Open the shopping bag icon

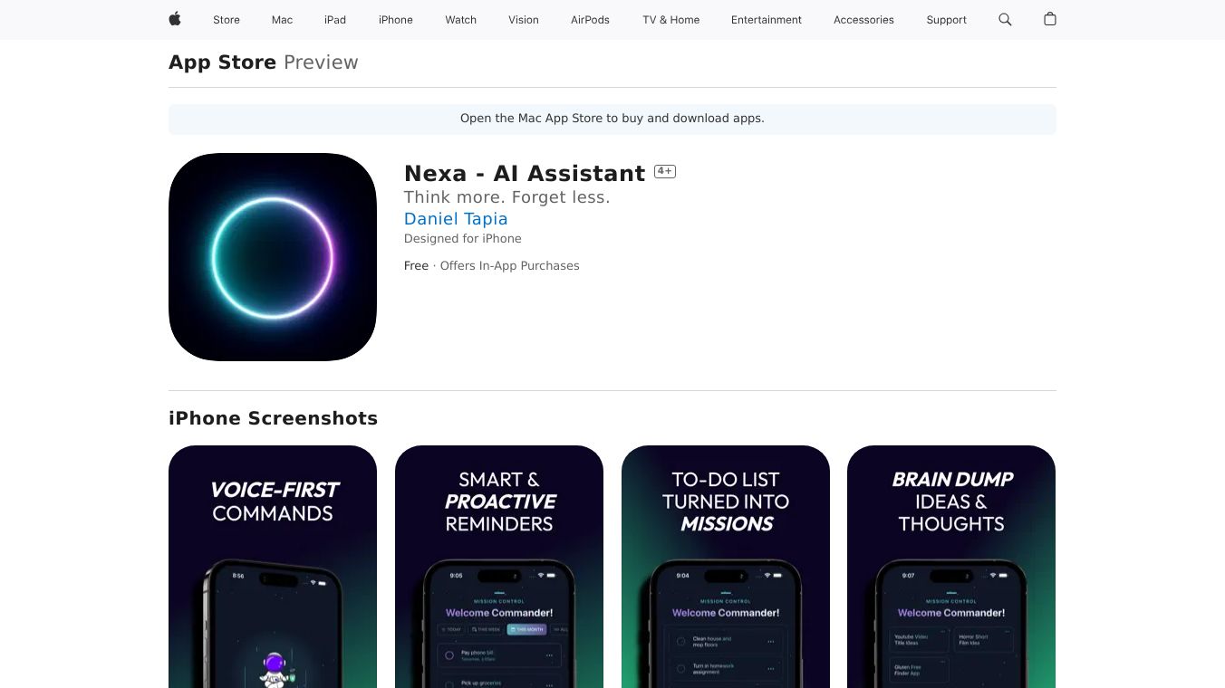pos(1050,19)
